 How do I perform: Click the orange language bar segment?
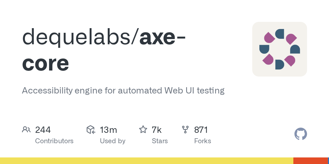click(310, 161)
